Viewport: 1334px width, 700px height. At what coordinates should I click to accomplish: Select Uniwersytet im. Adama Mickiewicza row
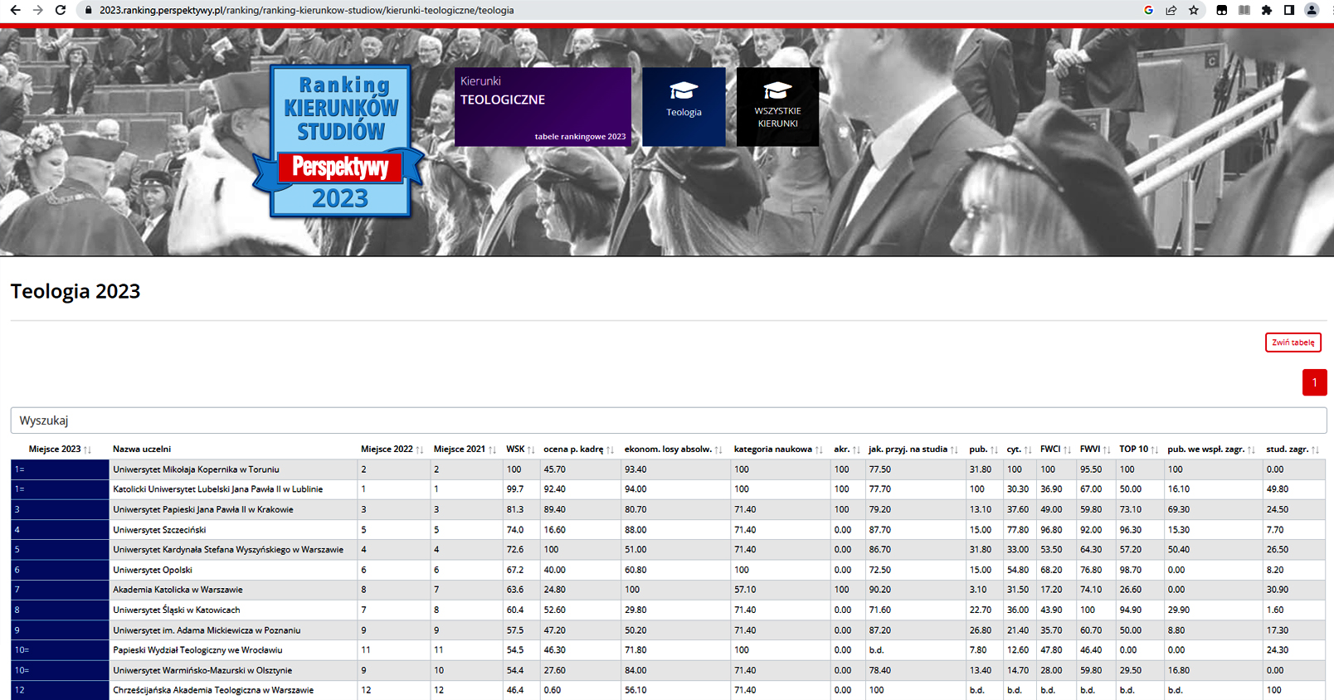pyautogui.click(x=669, y=630)
